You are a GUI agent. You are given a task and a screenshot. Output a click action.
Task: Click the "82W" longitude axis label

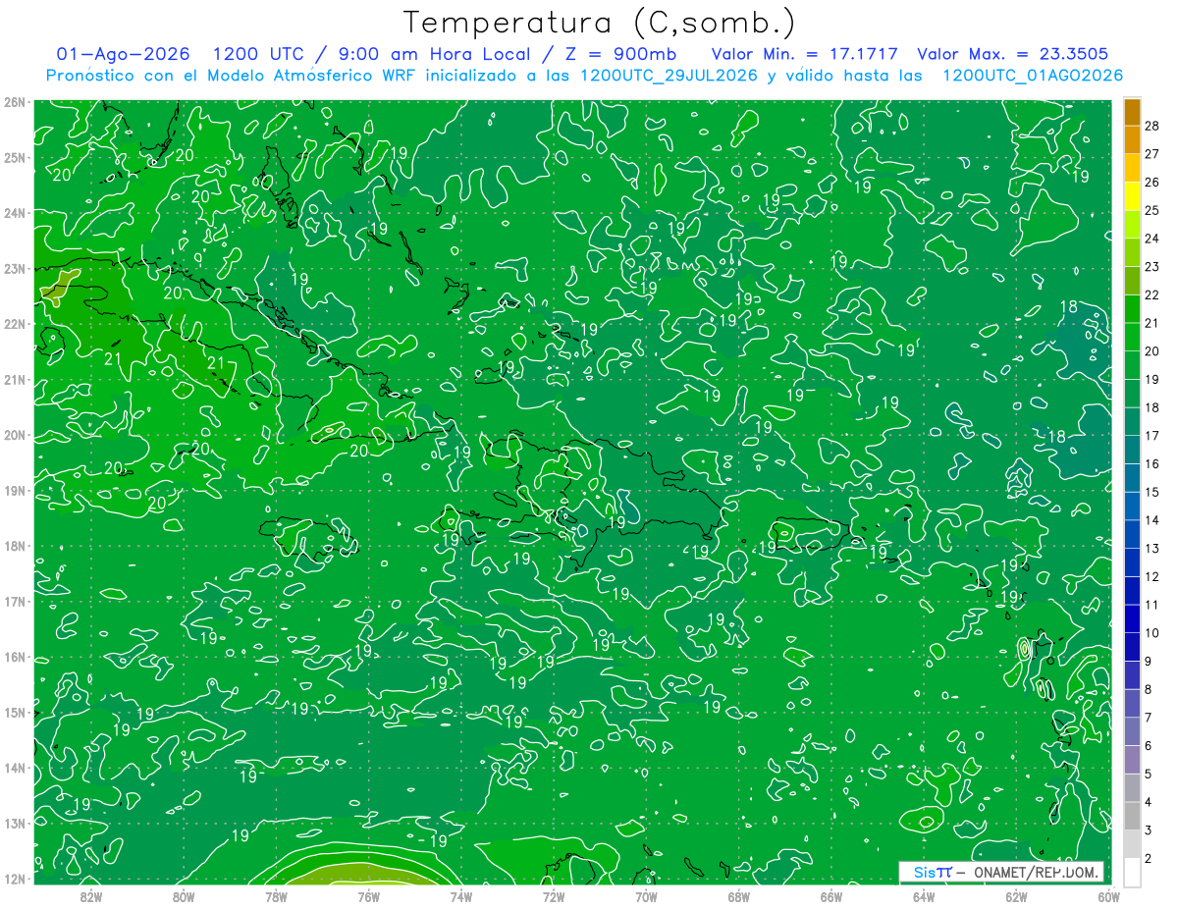(x=91, y=896)
